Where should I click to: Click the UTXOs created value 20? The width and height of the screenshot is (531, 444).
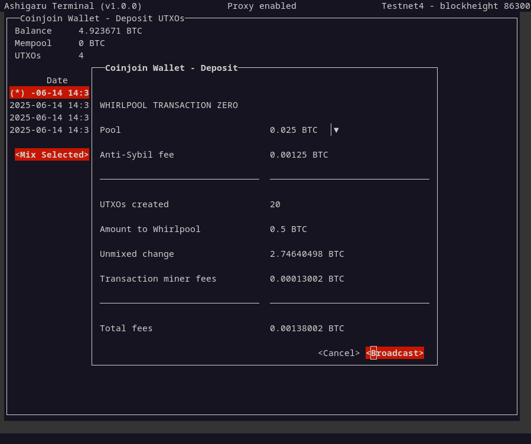pos(275,204)
